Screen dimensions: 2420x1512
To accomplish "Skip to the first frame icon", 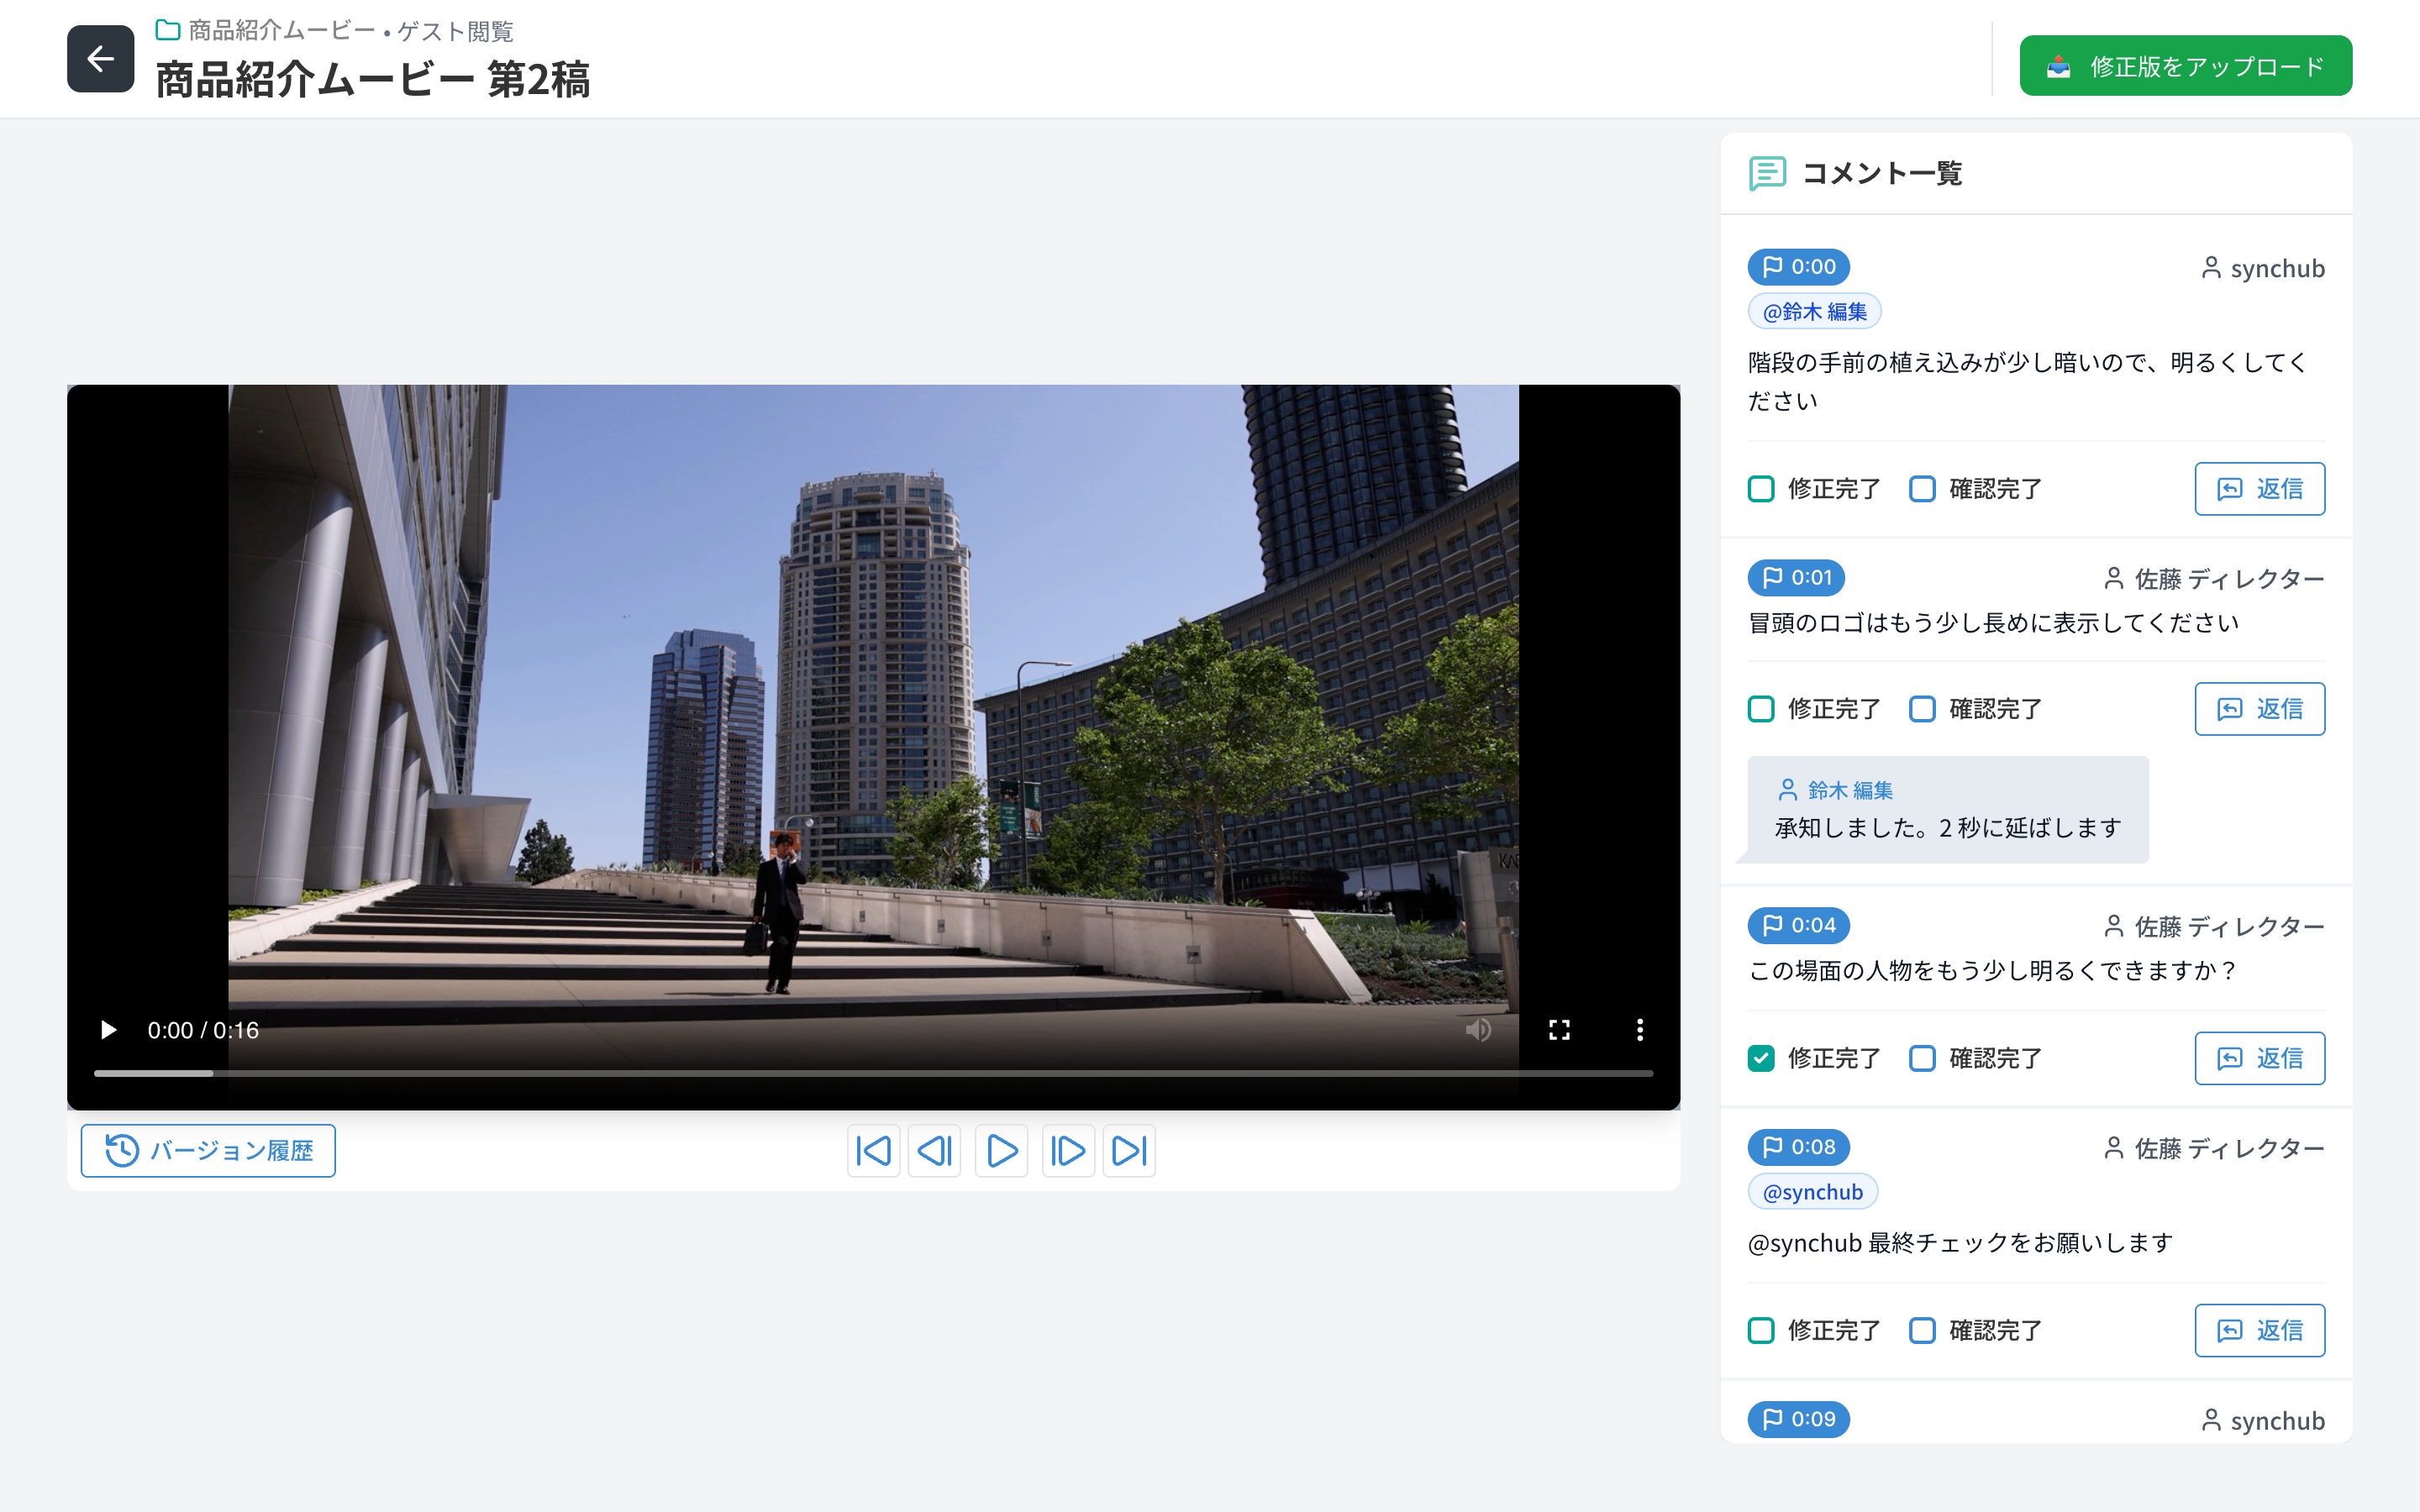I will coord(873,1151).
